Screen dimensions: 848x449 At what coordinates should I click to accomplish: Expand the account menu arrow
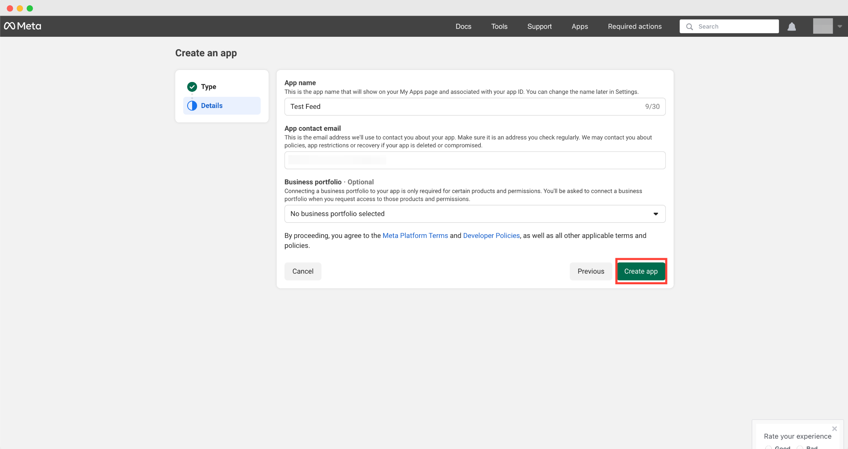[840, 26]
